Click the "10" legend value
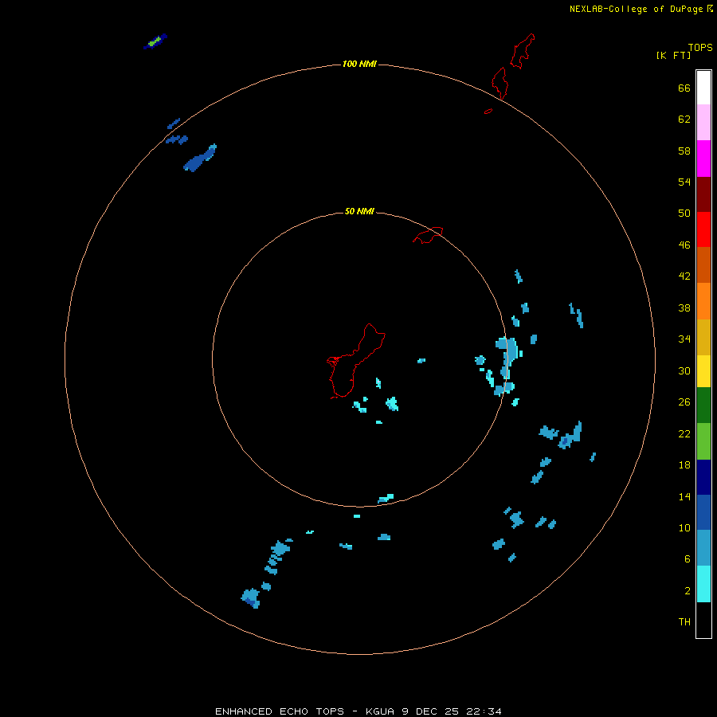 tap(684, 528)
